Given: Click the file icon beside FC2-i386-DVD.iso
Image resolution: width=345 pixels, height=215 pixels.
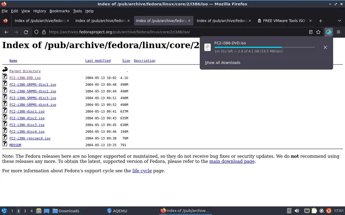Looking at the screenshot, I should (x=5, y=76).
